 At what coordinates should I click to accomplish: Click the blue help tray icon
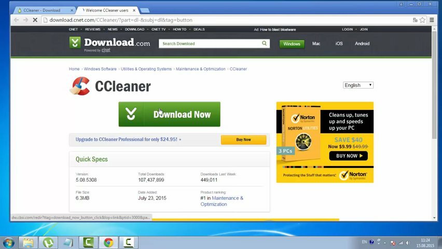371,242
